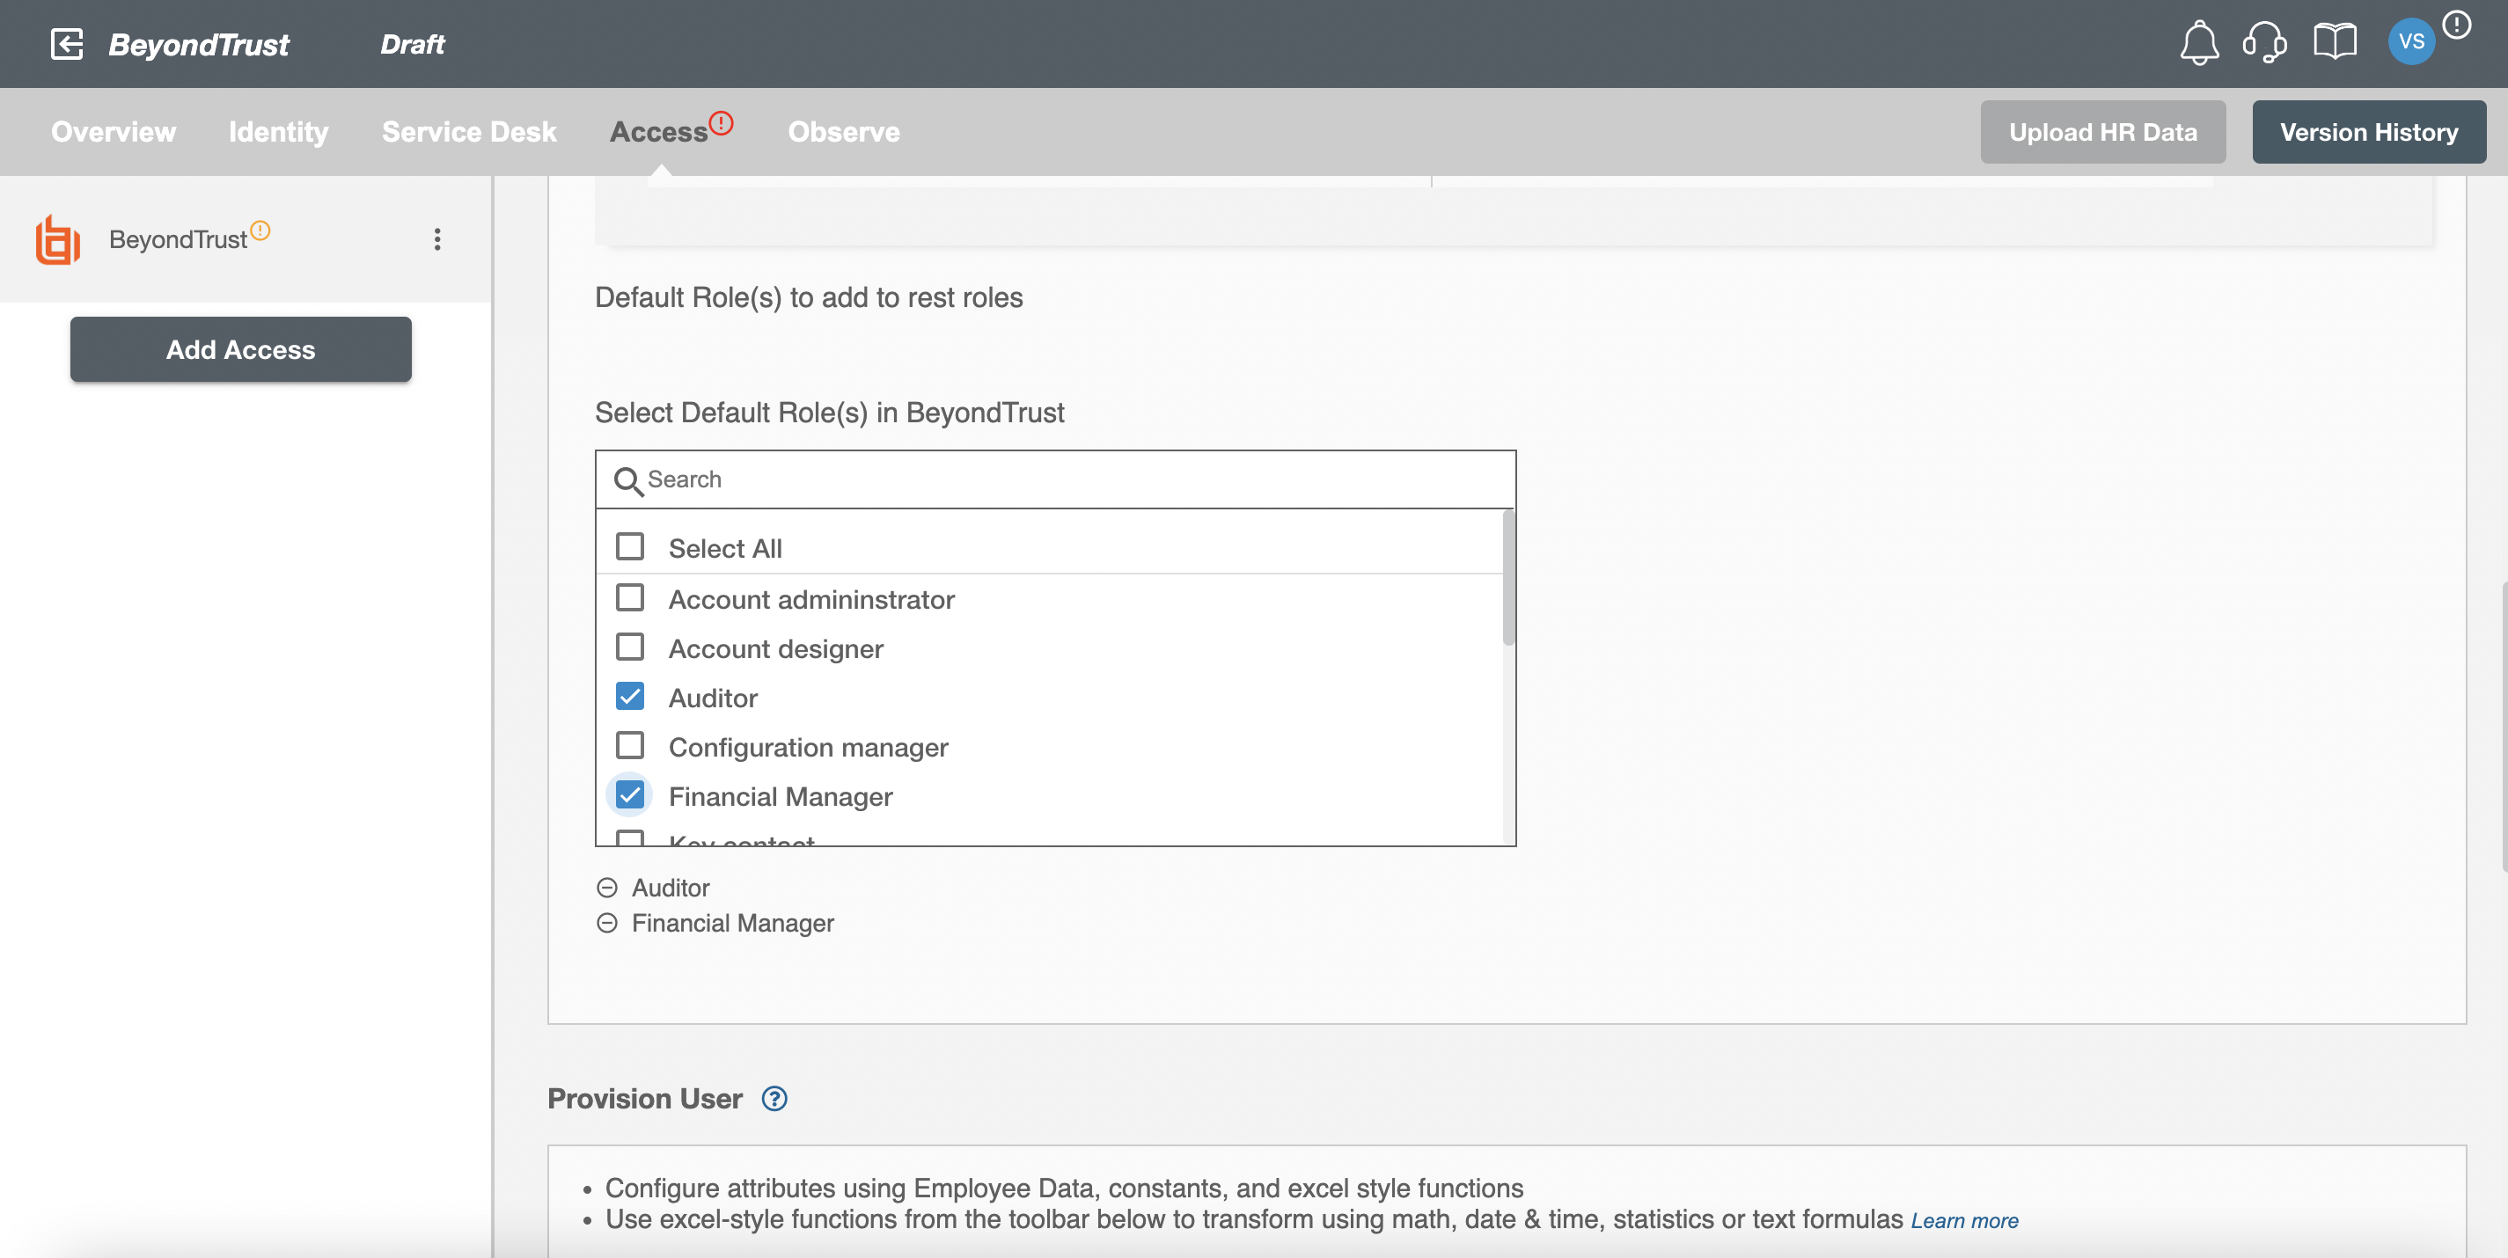Click the Provision User heading
Screen dimensions: 2508x1258
click(x=644, y=1099)
